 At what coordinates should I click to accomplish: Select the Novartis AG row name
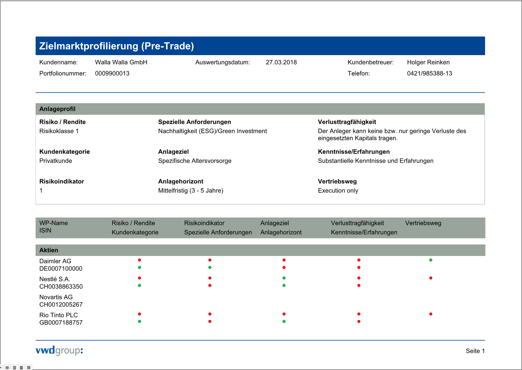[x=56, y=297]
